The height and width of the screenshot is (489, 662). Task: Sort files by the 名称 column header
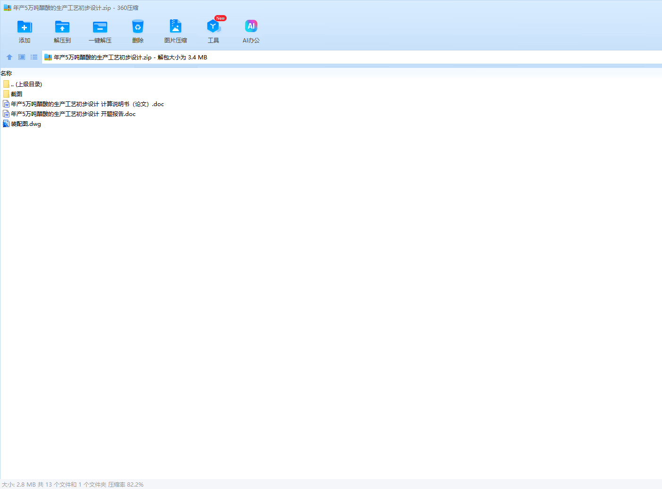(7, 73)
